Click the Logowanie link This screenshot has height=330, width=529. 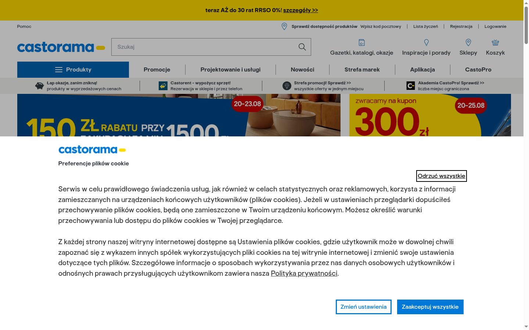point(495,26)
